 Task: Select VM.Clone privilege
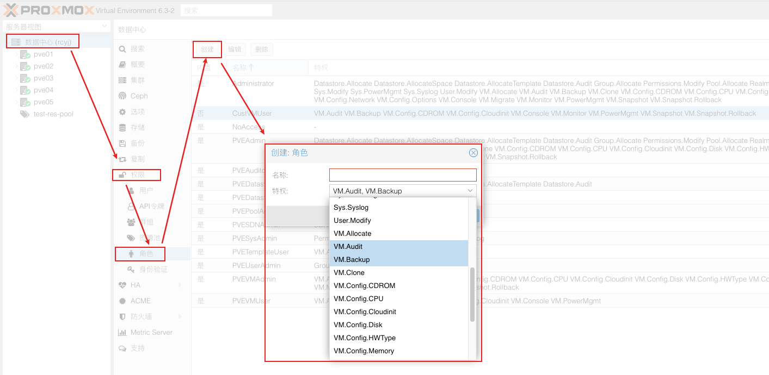399,273
